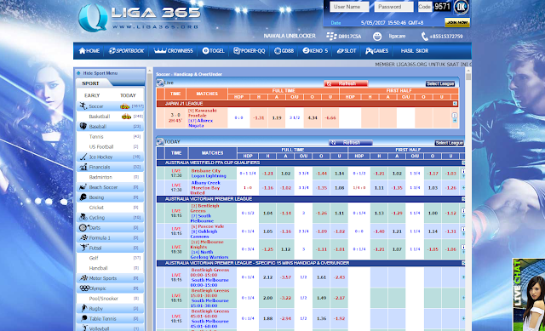Collapse Australia Westfield FFA Cup Qualifiers section
Viewport: 545px width, 331px height.
coord(463,163)
